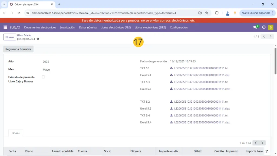Go to next page of lines list

pos(262,143)
